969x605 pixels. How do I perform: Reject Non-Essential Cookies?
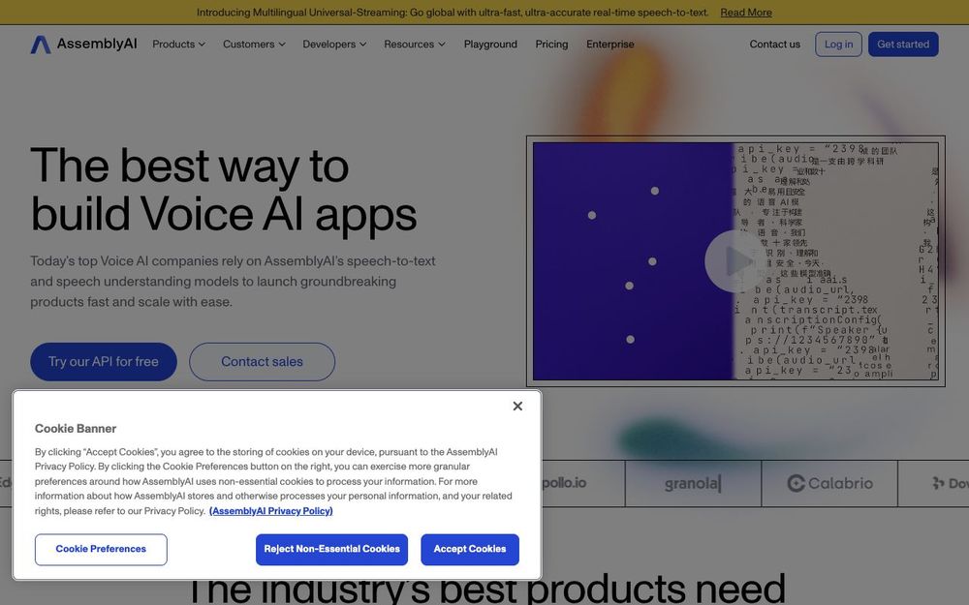pyautogui.click(x=331, y=550)
